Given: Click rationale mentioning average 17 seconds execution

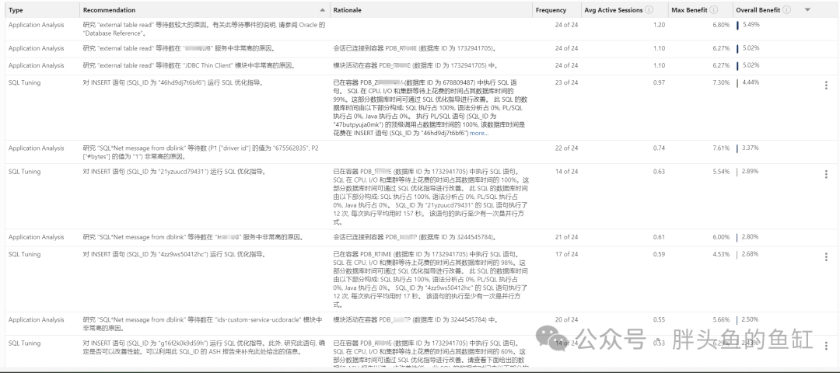Looking at the screenshot, I should point(431,279).
